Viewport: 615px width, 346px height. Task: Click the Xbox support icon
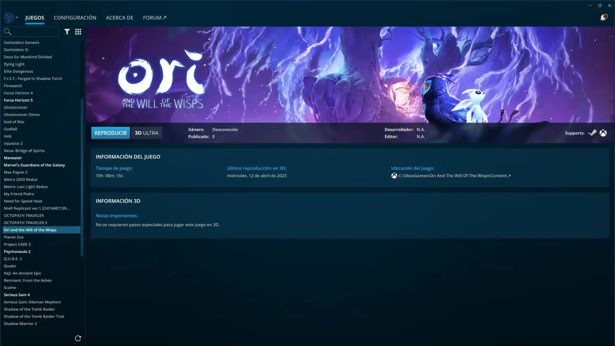tap(603, 133)
